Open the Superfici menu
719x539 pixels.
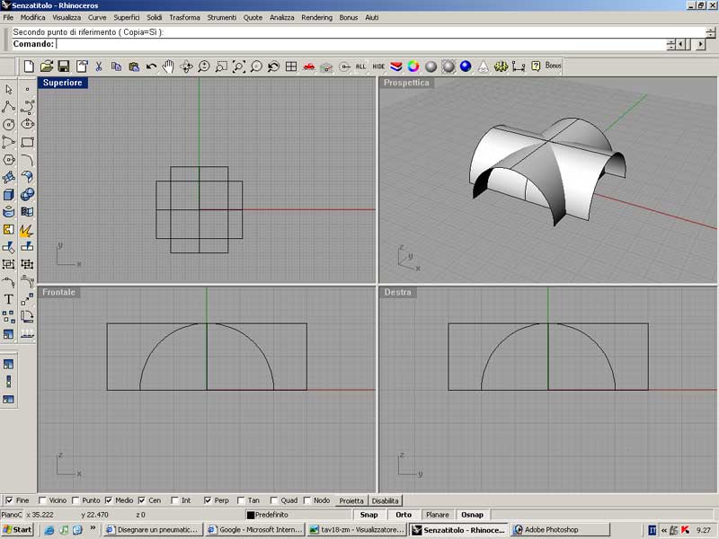126,17
